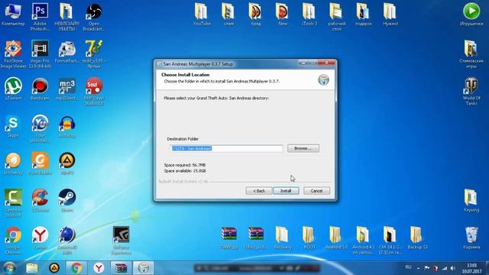The image size is (489, 275).
Task: Select the Стимовские игры folder
Action: tap(471, 54)
